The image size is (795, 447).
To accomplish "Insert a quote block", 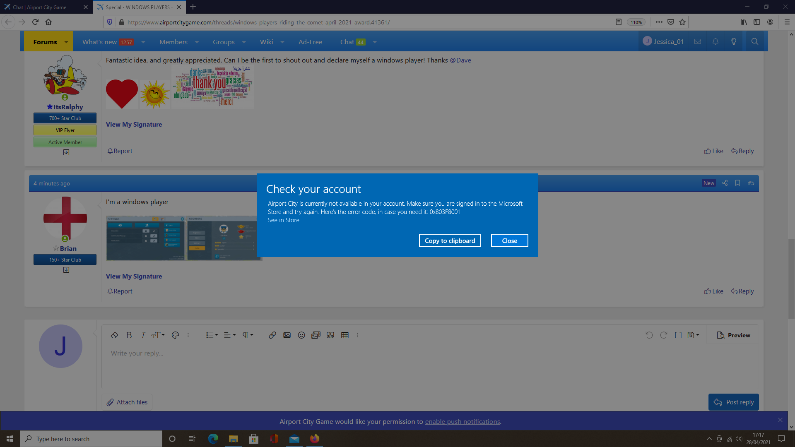I will (330, 335).
